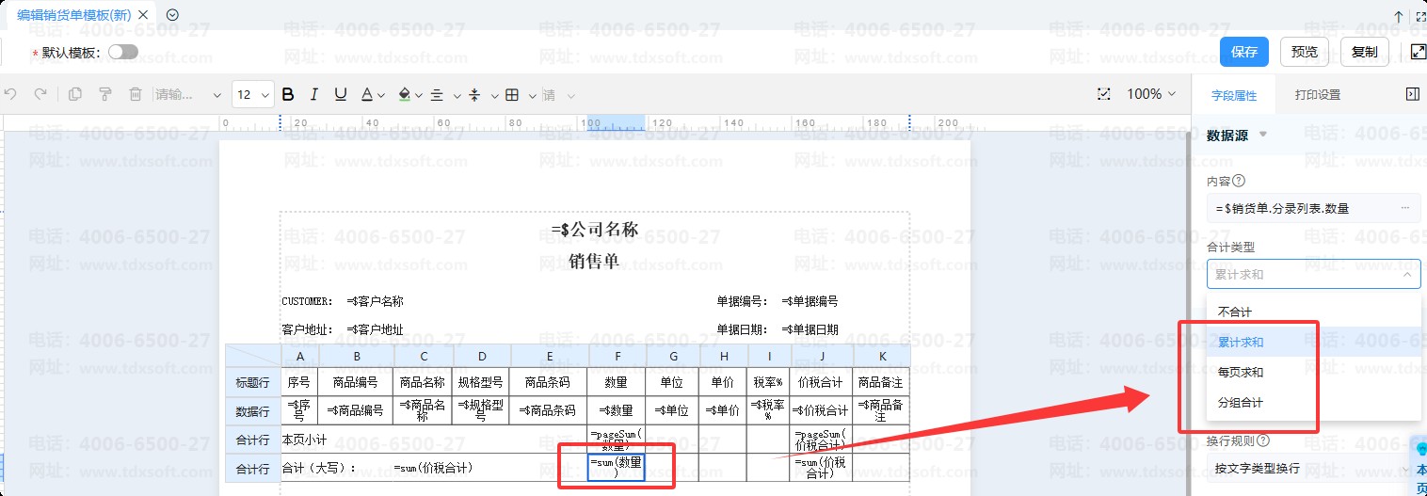Viewport: 1427px width, 496px height.
Task: Click the expand fullscreen icon beside 复制
Action: pyautogui.click(x=1419, y=52)
